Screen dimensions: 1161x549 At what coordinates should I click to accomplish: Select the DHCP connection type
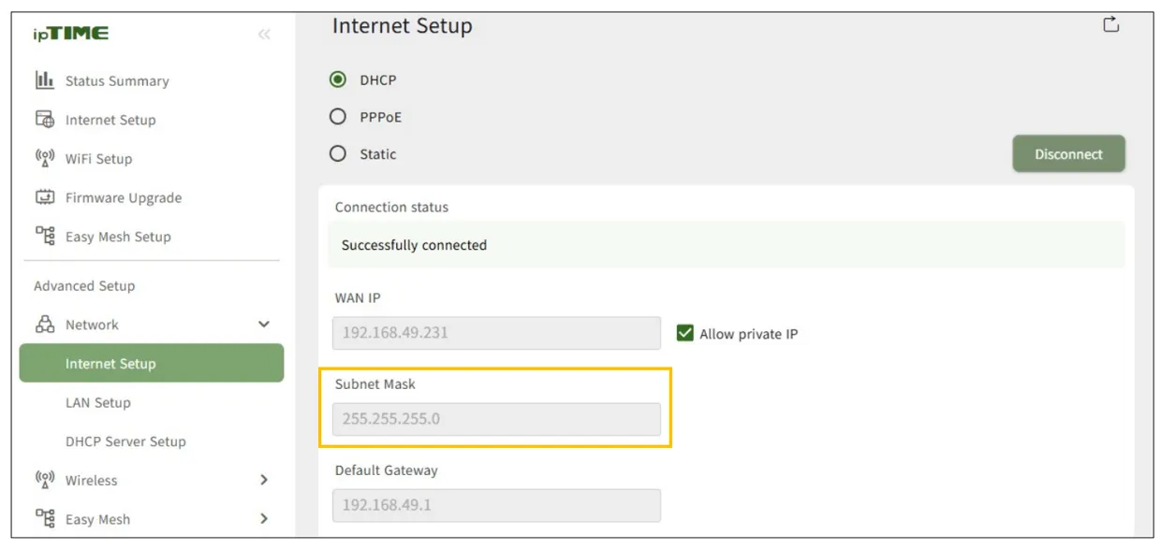pyautogui.click(x=338, y=80)
